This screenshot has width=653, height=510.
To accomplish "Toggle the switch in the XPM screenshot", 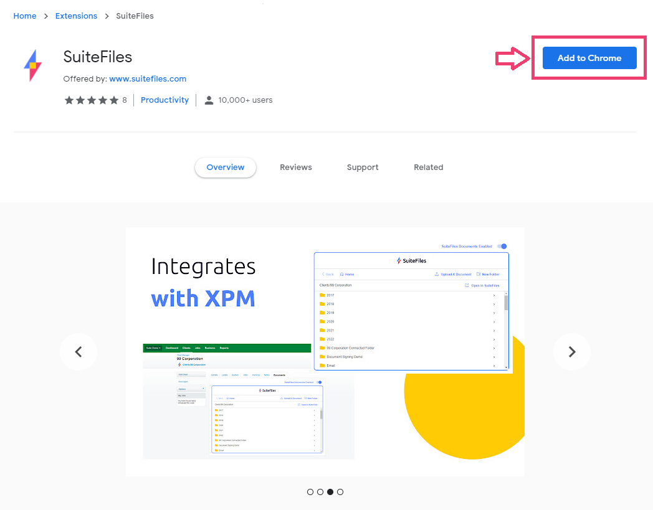I will 319,382.
